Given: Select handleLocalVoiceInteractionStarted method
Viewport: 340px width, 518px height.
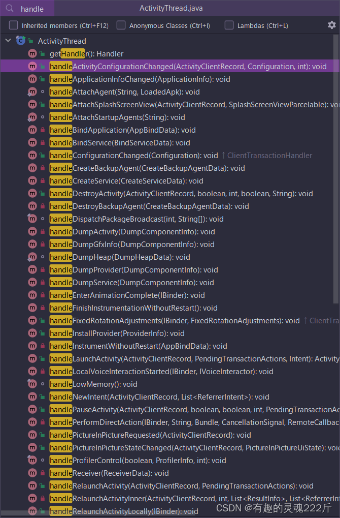Looking at the screenshot, I should point(170,371).
